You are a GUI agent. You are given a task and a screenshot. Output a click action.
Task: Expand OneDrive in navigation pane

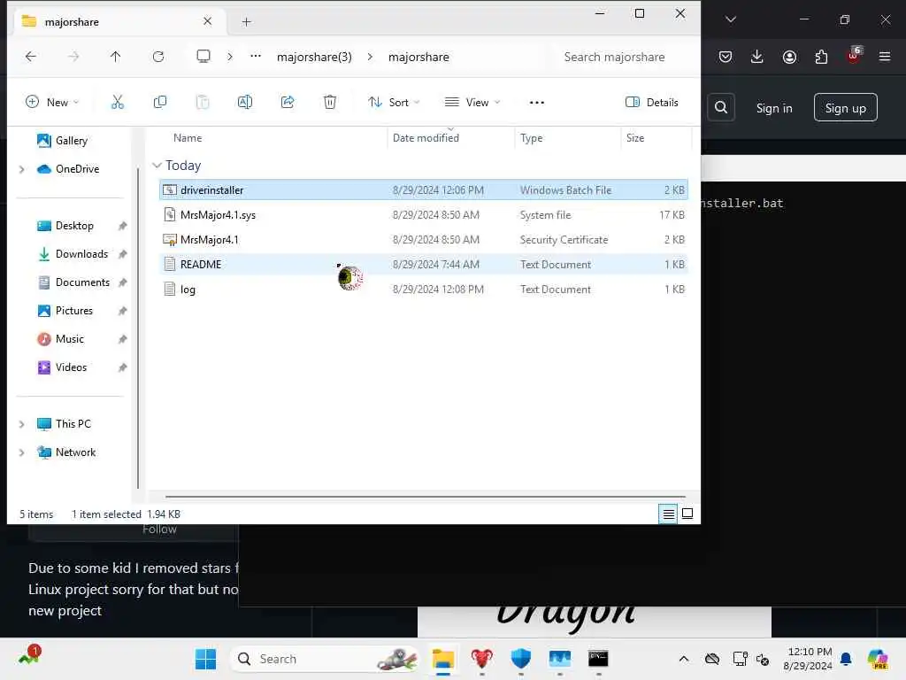22,169
